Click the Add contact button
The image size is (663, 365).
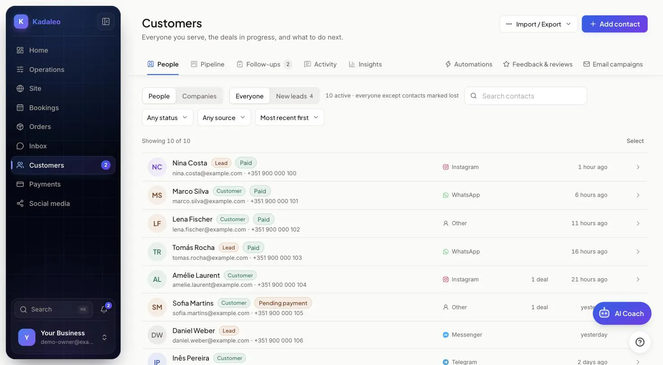[614, 24]
